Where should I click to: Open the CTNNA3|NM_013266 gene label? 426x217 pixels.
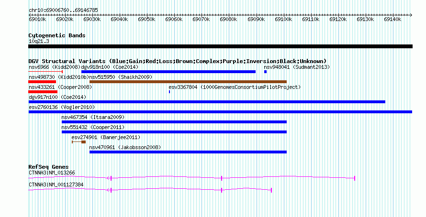(x=52, y=173)
